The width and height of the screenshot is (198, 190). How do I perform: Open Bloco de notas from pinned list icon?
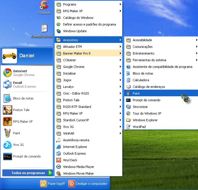tap(8, 98)
